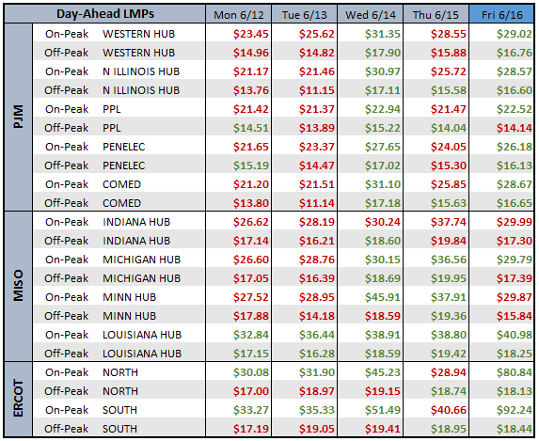Select the On-Peak INDIANA HUB label
The height and width of the screenshot is (441, 539).
click(107, 222)
